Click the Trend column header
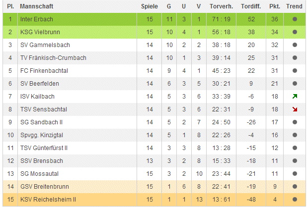Image resolution: width=307 pixels, height=207 pixels. [294, 6]
